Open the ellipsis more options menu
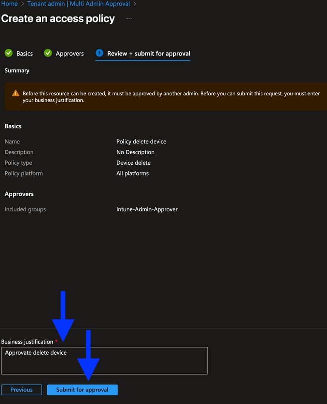 tap(129, 19)
